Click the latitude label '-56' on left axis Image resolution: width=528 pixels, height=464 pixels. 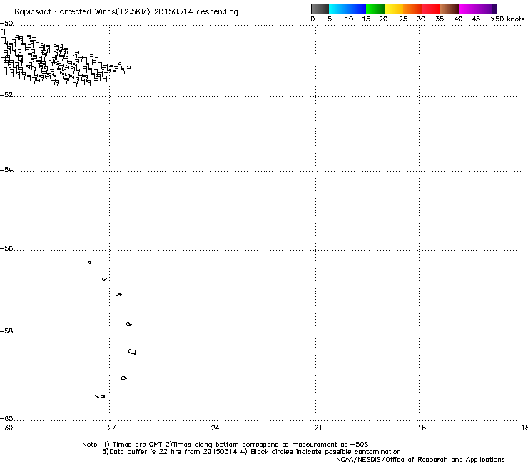point(6,248)
